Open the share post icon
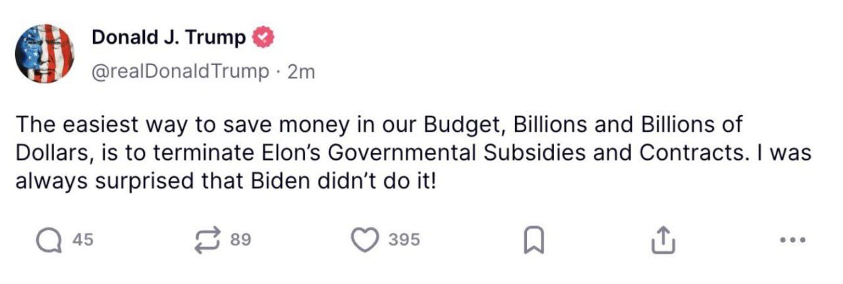 pyautogui.click(x=663, y=241)
